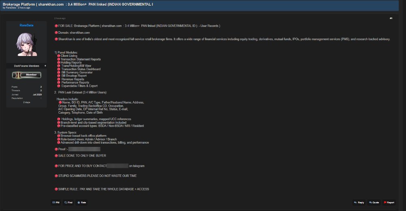Report the post using the flag button
Image resolution: width=406 pixels, height=211 pixels.
(x=389, y=202)
